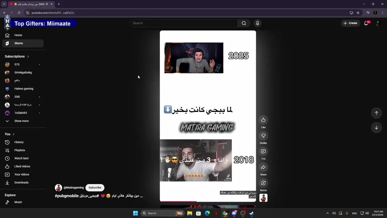Click the search magnifier button
Screen dimensions: 387x218
(x=244, y=23)
